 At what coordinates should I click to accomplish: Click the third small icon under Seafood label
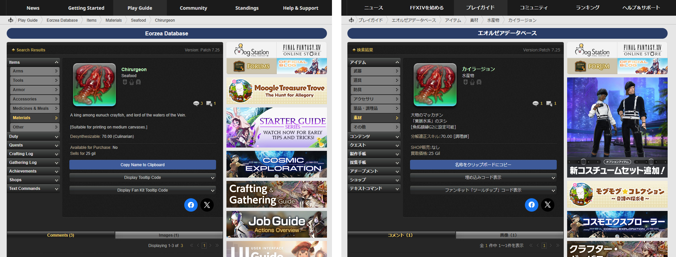pyautogui.click(x=138, y=82)
